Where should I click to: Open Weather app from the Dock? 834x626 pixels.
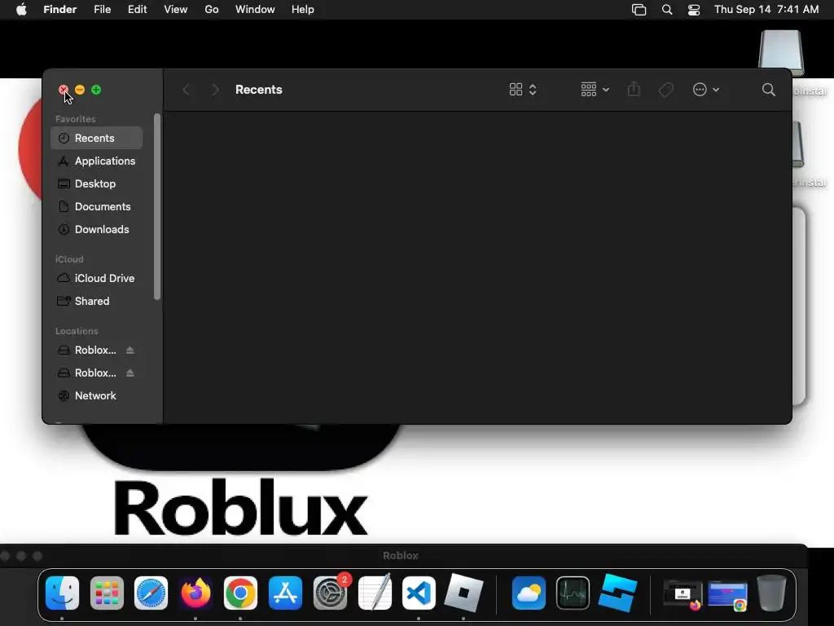coord(529,593)
